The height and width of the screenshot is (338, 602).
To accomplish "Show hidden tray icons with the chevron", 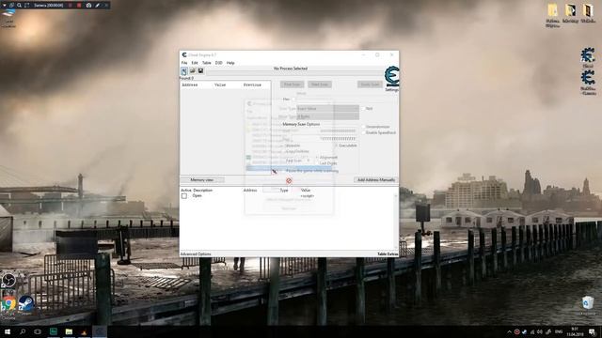I will [509, 331].
